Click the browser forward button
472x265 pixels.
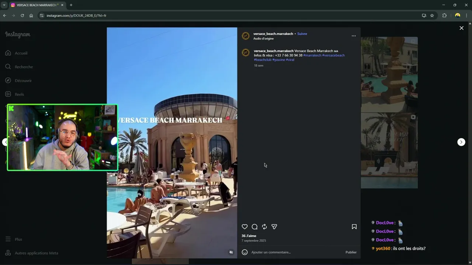click(13, 15)
